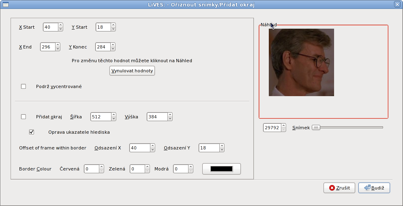This screenshot has width=403, height=206.
Task: Increase the X End value
Action: click(58, 45)
